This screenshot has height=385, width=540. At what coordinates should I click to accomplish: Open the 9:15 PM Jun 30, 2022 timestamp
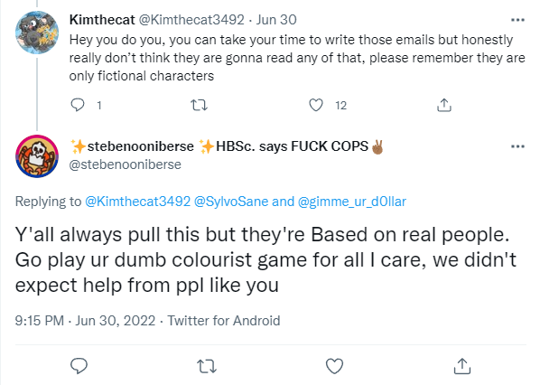(85, 321)
